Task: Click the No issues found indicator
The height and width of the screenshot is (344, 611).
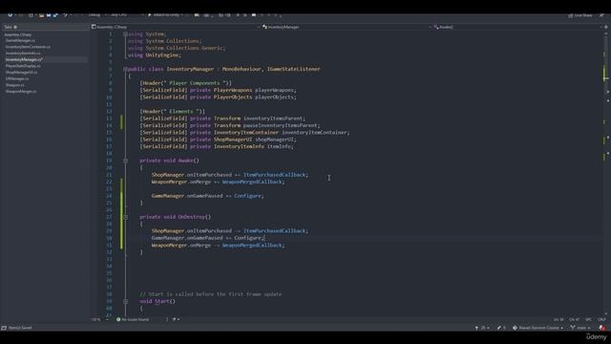Action: 133,319
